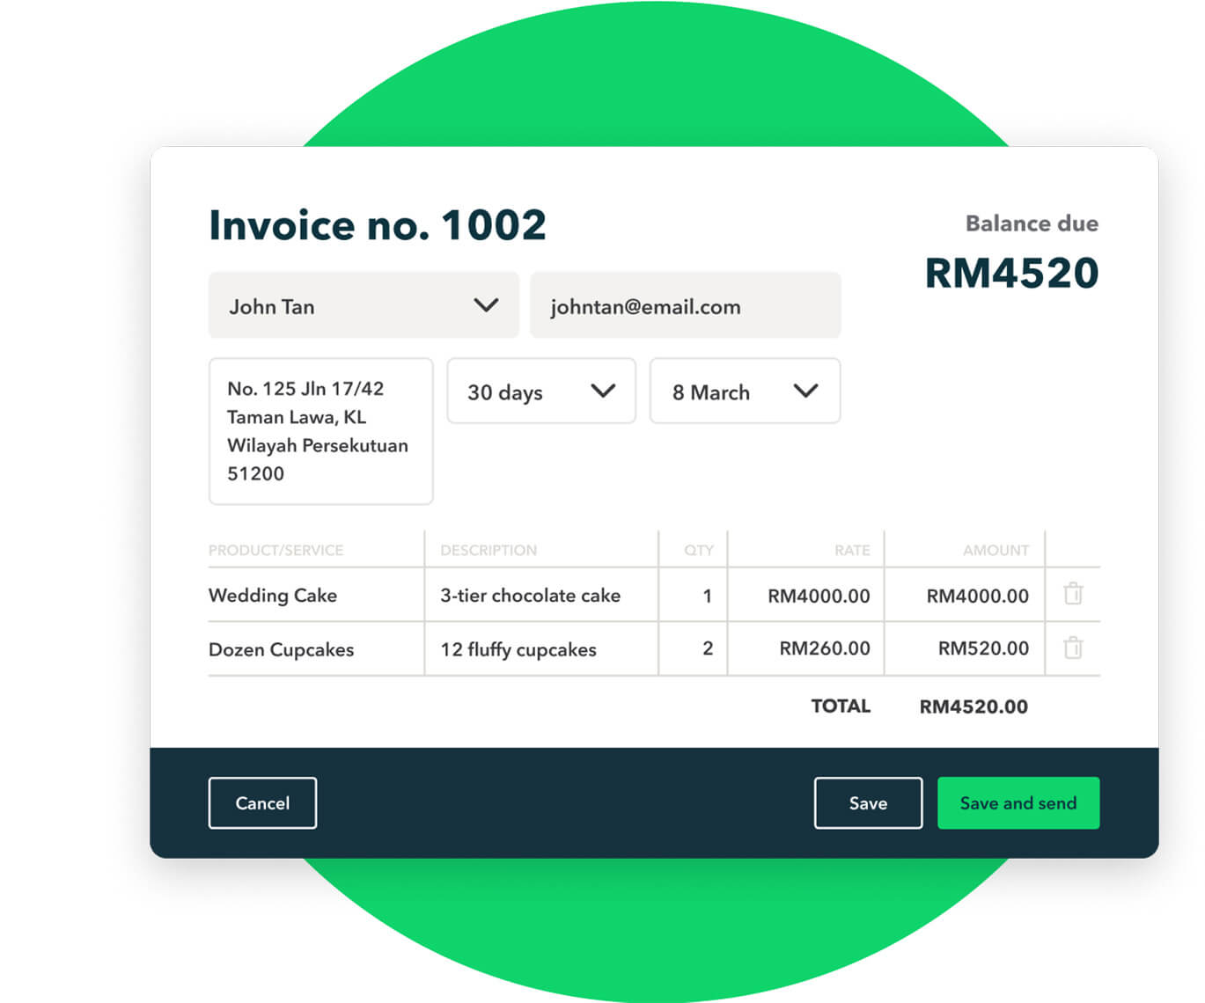Delete the Wedding Cake line item

point(1073,595)
